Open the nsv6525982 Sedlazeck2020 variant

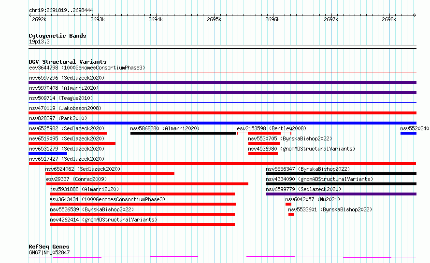[x=68, y=133]
